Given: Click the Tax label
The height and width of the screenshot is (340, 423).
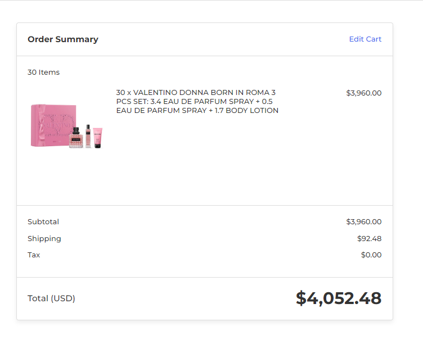Looking at the screenshot, I should [34, 255].
